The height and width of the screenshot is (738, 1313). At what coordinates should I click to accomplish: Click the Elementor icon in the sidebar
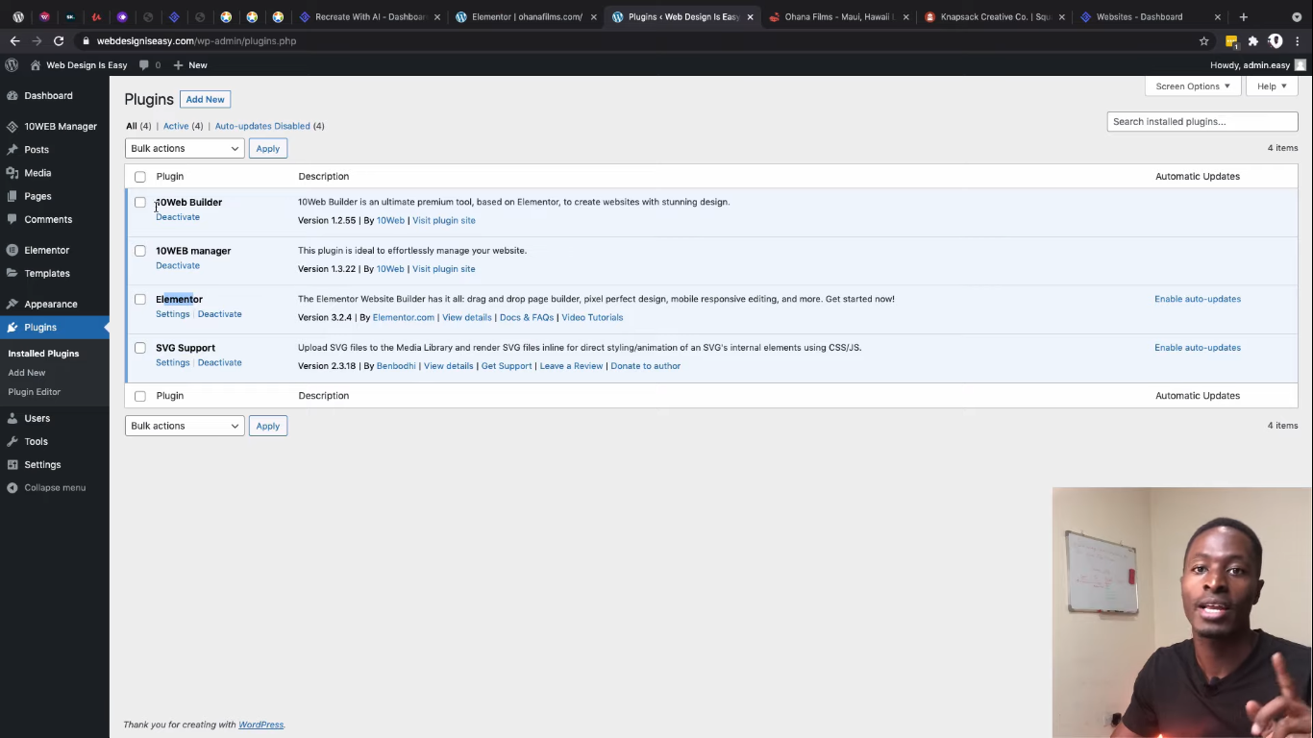[x=12, y=250]
